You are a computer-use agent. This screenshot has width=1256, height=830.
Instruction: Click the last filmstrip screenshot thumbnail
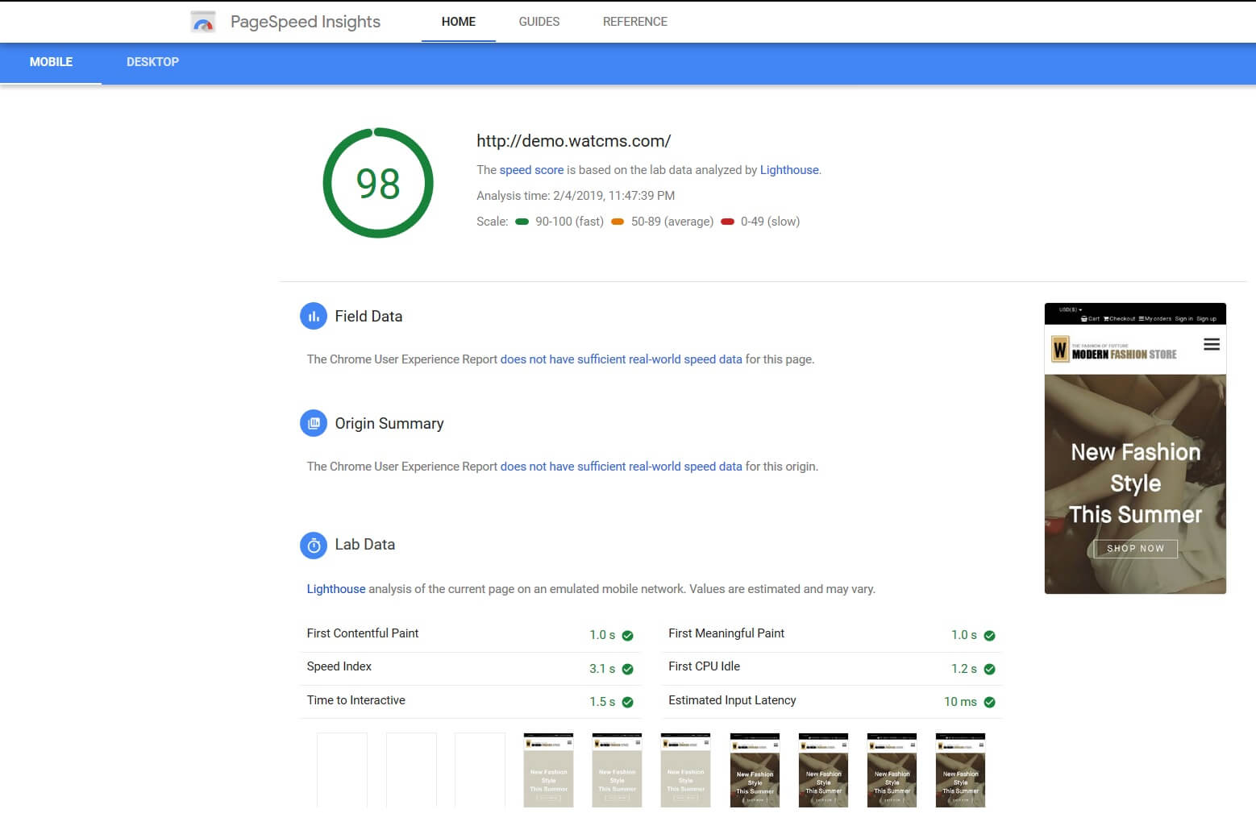pyautogui.click(x=960, y=770)
